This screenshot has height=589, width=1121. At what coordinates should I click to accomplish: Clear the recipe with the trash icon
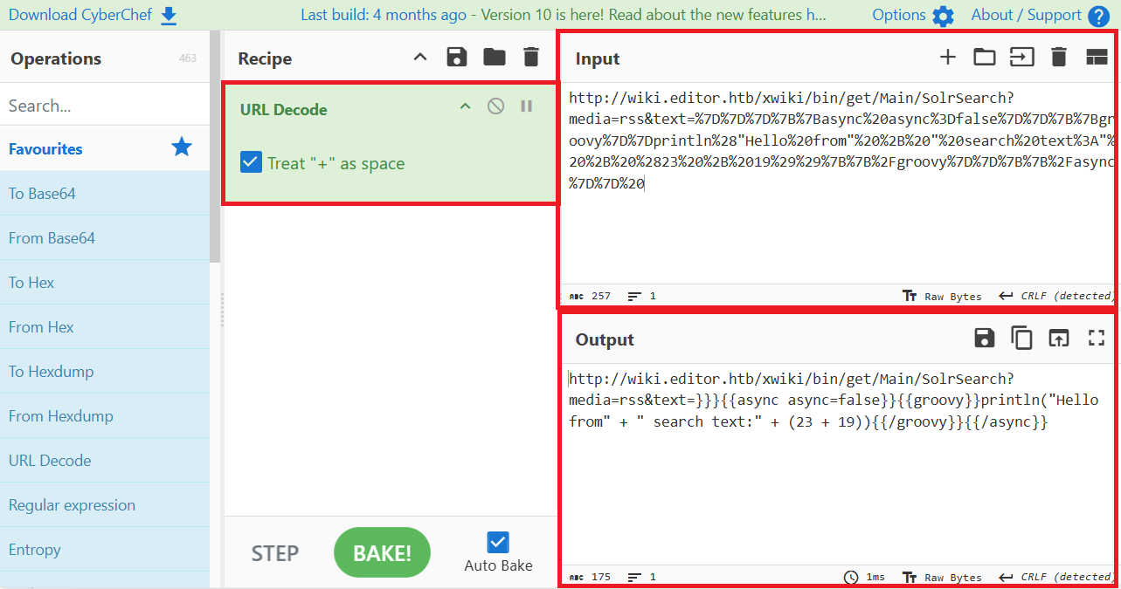531,58
